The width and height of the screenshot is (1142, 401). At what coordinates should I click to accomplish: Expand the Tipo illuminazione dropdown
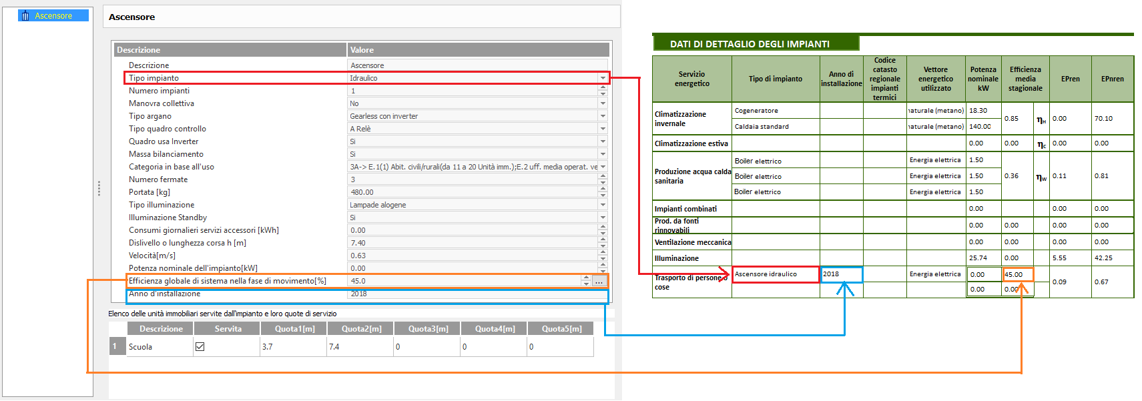[603, 205]
